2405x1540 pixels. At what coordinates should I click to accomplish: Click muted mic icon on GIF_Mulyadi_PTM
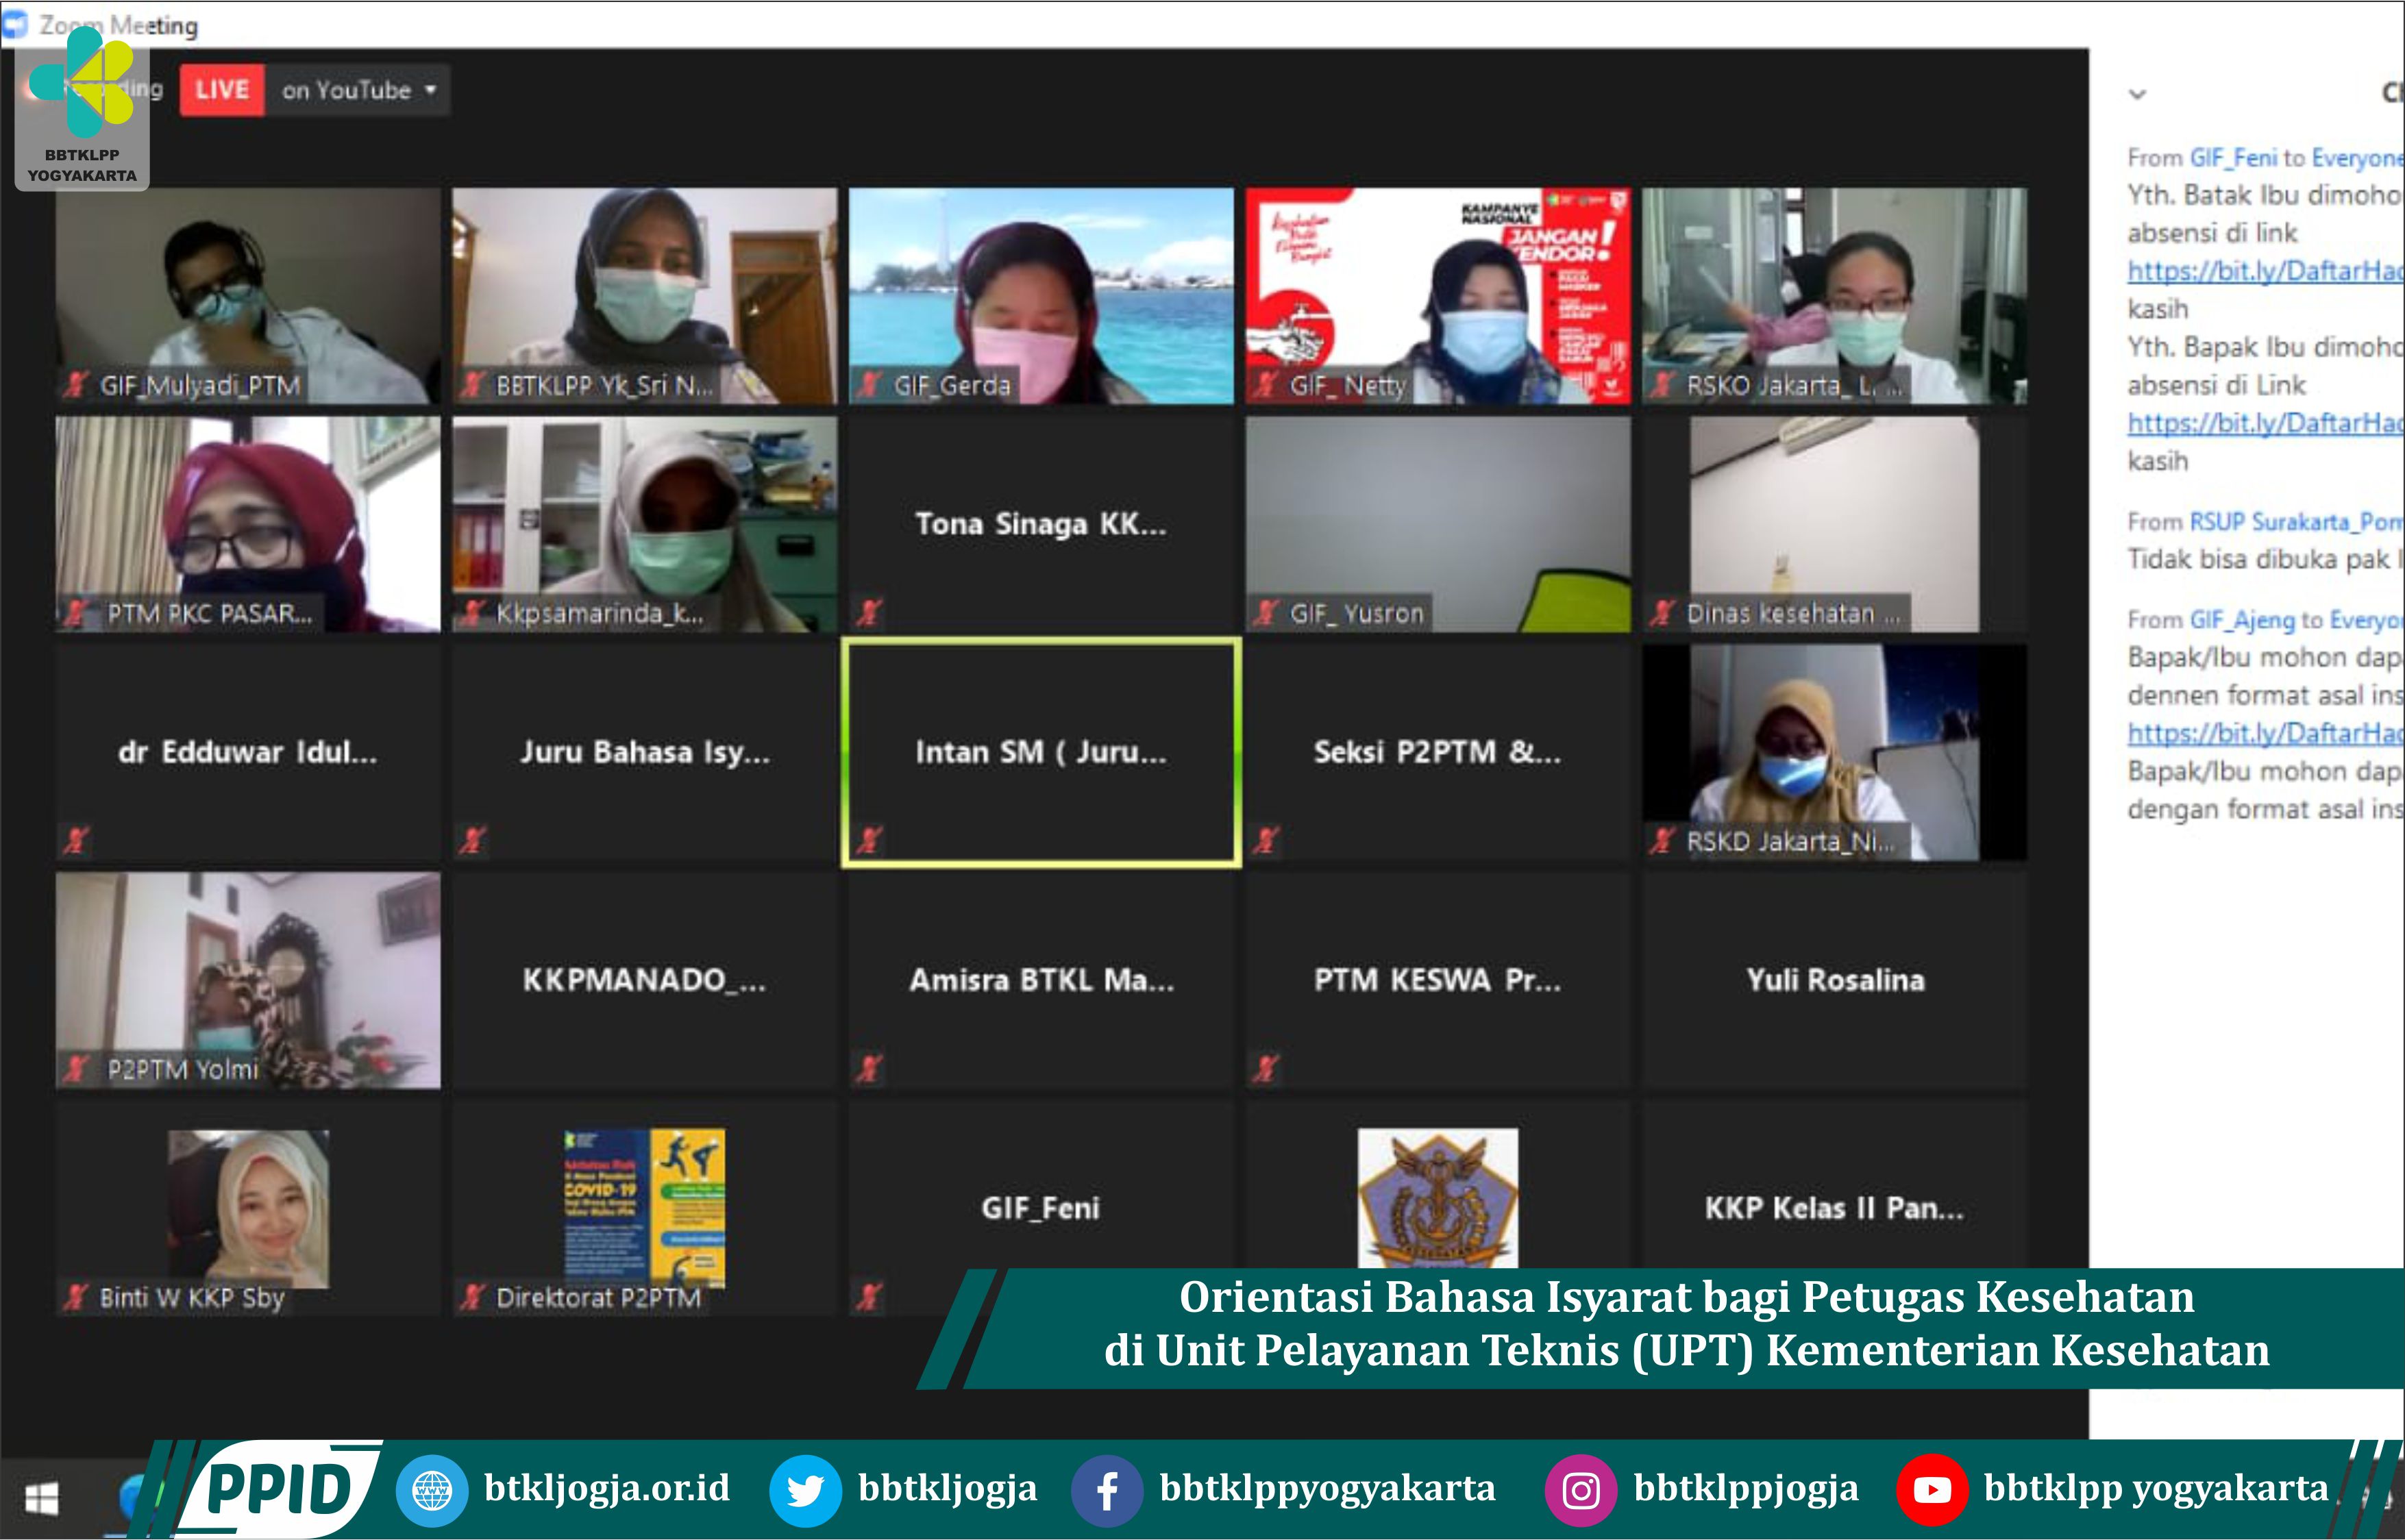click(x=76, y=385)
